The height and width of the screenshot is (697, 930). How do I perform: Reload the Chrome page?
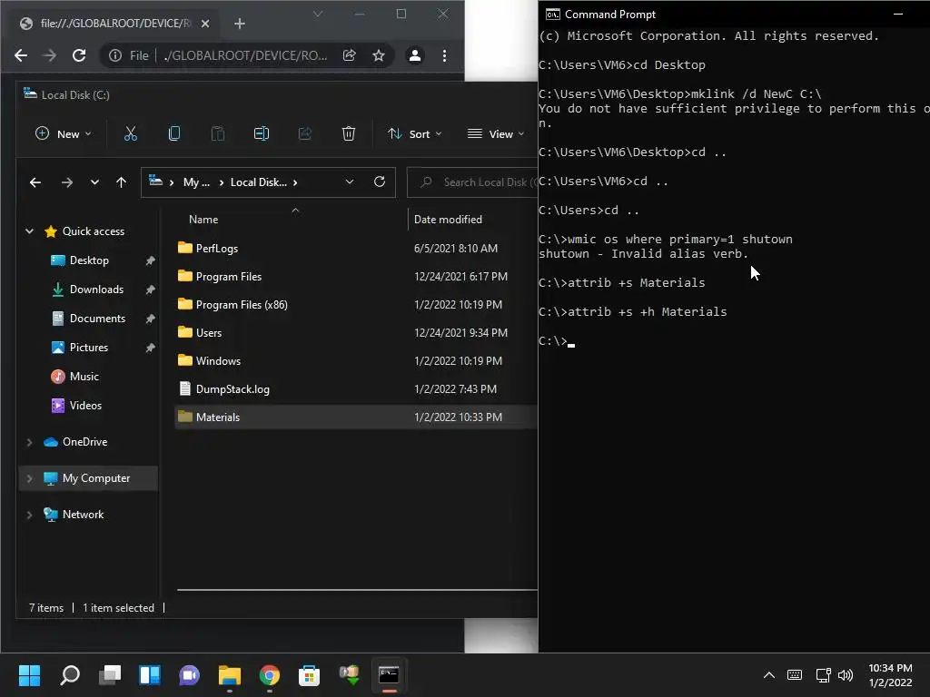(79, 55)
